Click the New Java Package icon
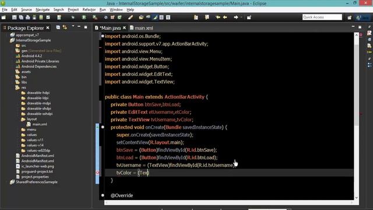The height and width of the screenshot is (210, 373). click(112, 17)
